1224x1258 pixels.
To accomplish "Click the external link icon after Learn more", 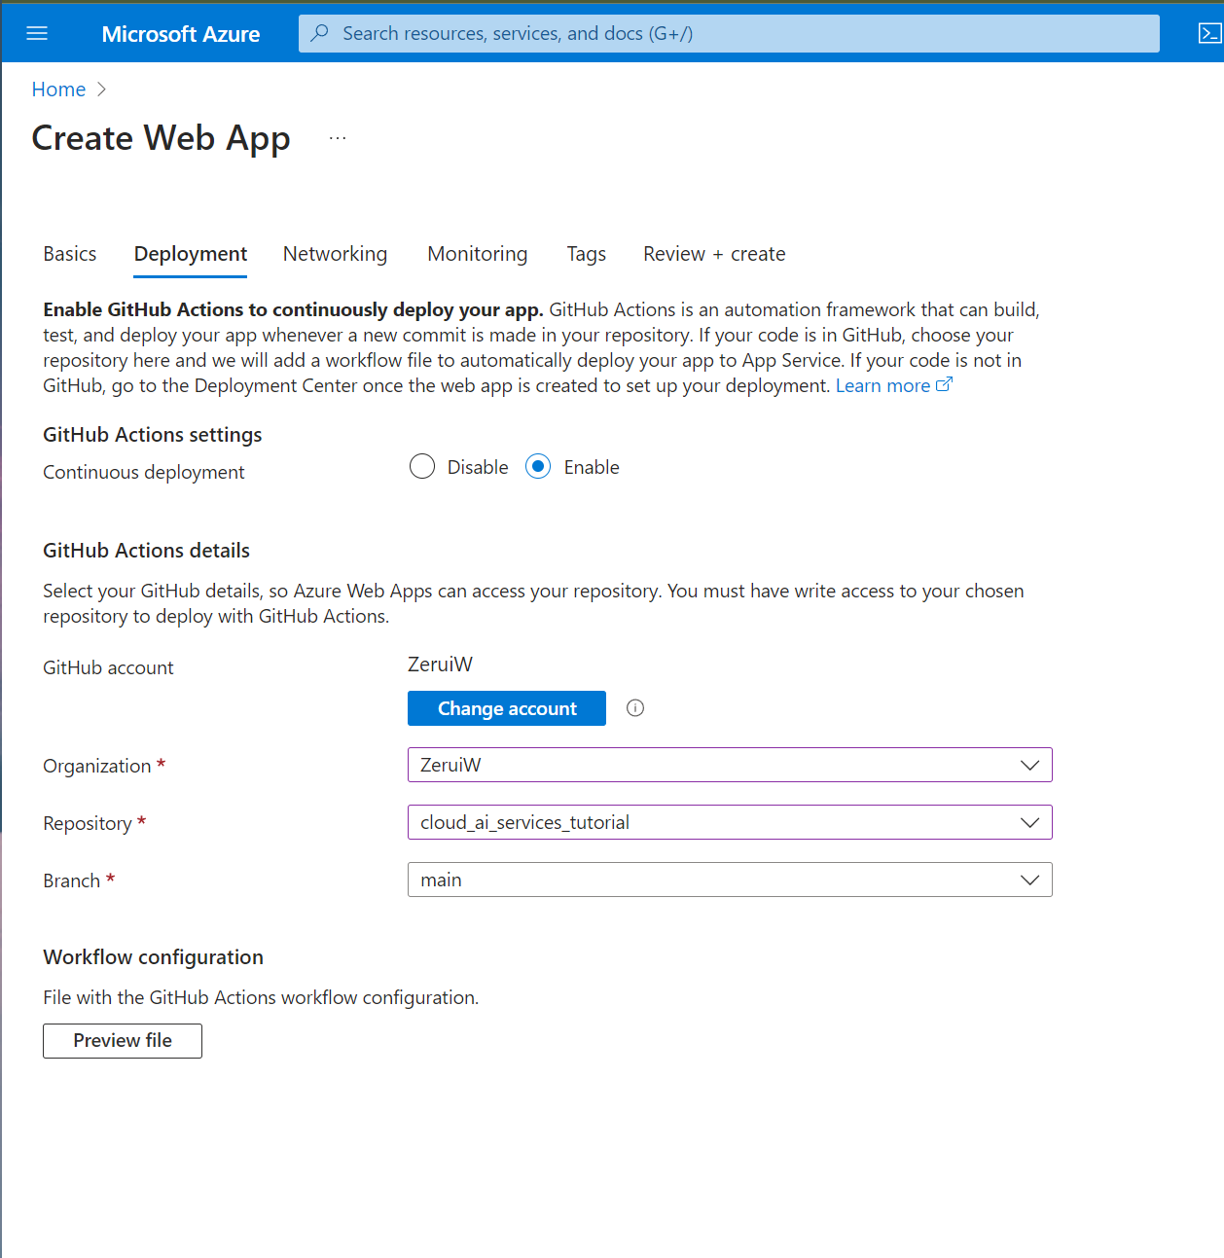I will click(944, 385).
